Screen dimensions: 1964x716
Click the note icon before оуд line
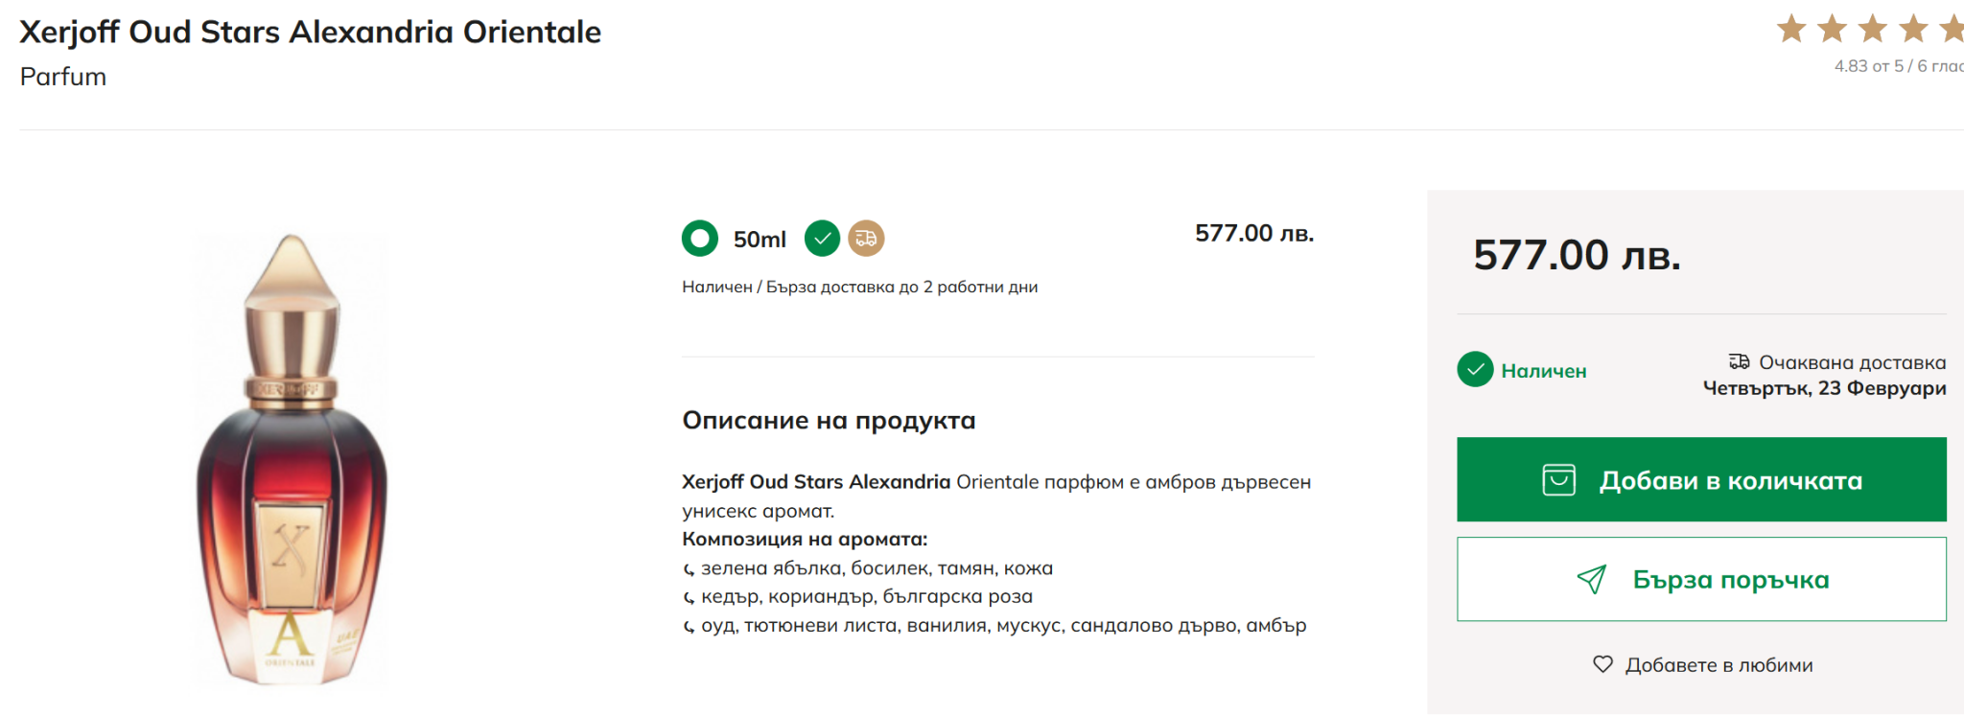click(x=689, y=627)
